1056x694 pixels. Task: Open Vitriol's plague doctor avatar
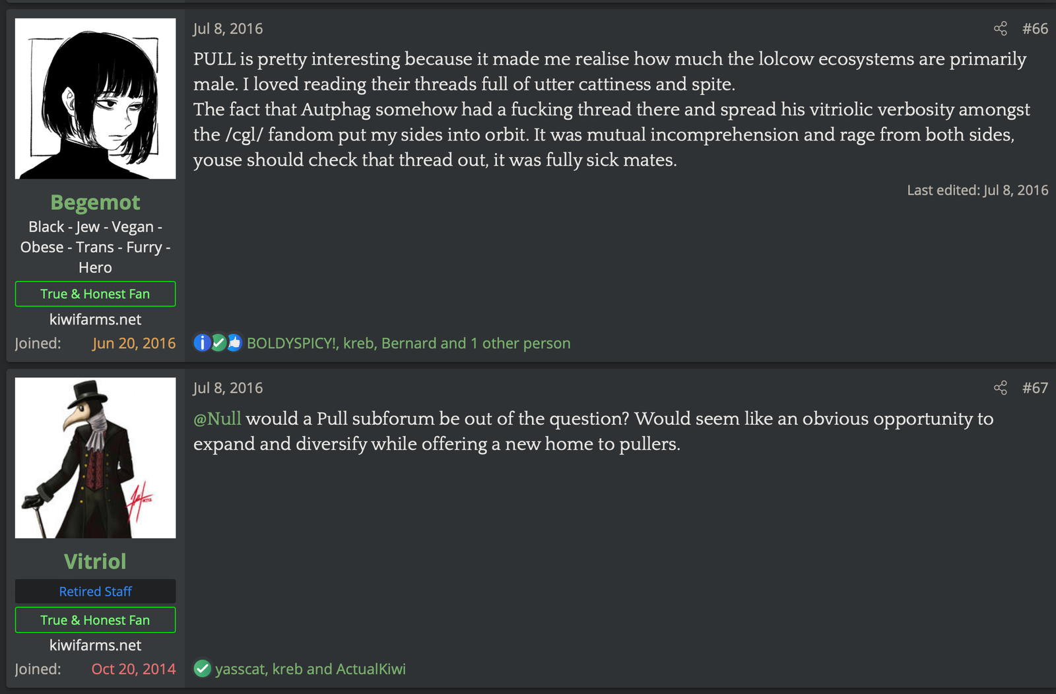tap(96, 458)
